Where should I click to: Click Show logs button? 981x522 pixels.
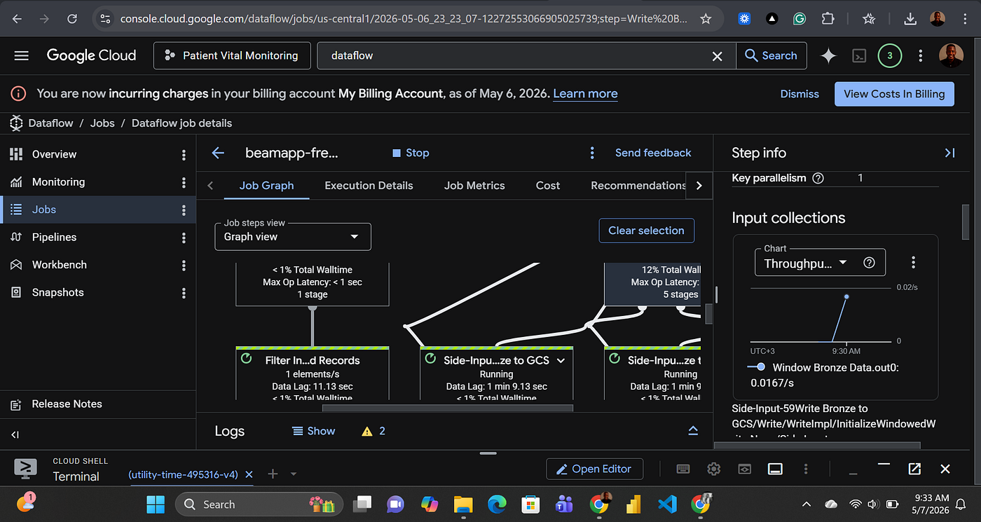[314, 431]
